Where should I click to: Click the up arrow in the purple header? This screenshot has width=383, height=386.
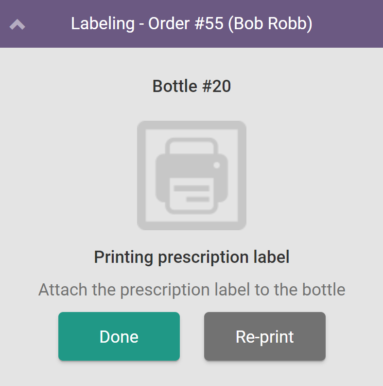coord(17,24)
